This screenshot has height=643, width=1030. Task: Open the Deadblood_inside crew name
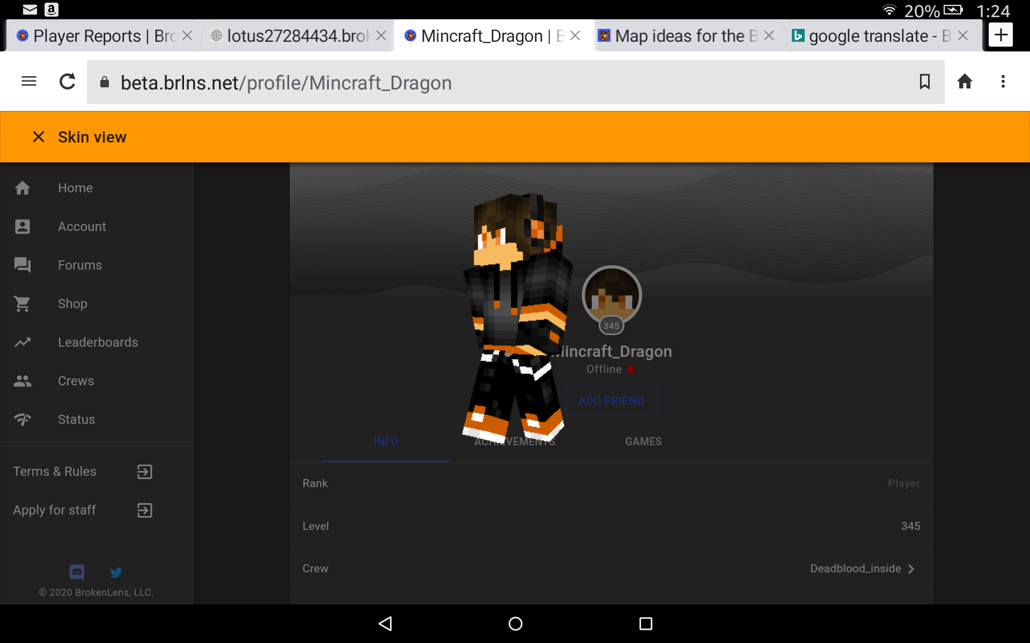pyautogui.click(x=856, y=569)
